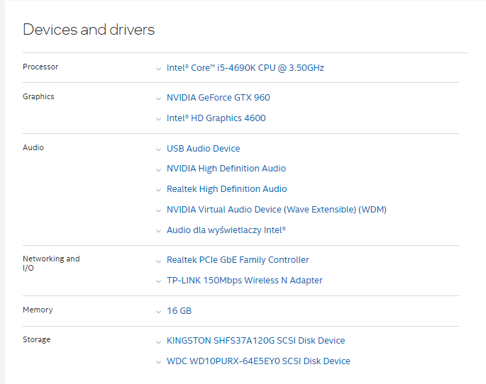Open TP-LINK 150Mbps Wireless N Adapter link
Image resolution: width=486 pixels, height=384 pixels.
[x=245, y=280]
